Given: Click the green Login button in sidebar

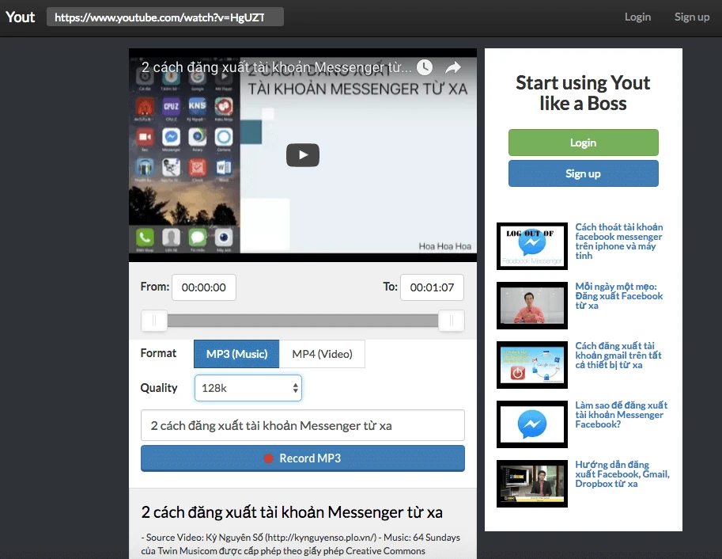Looking at the screenshot, I should 583,143.
